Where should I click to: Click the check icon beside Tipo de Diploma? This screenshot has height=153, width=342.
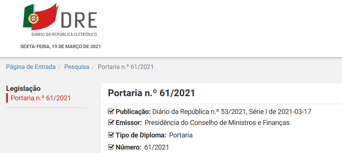tap(111, 135)
